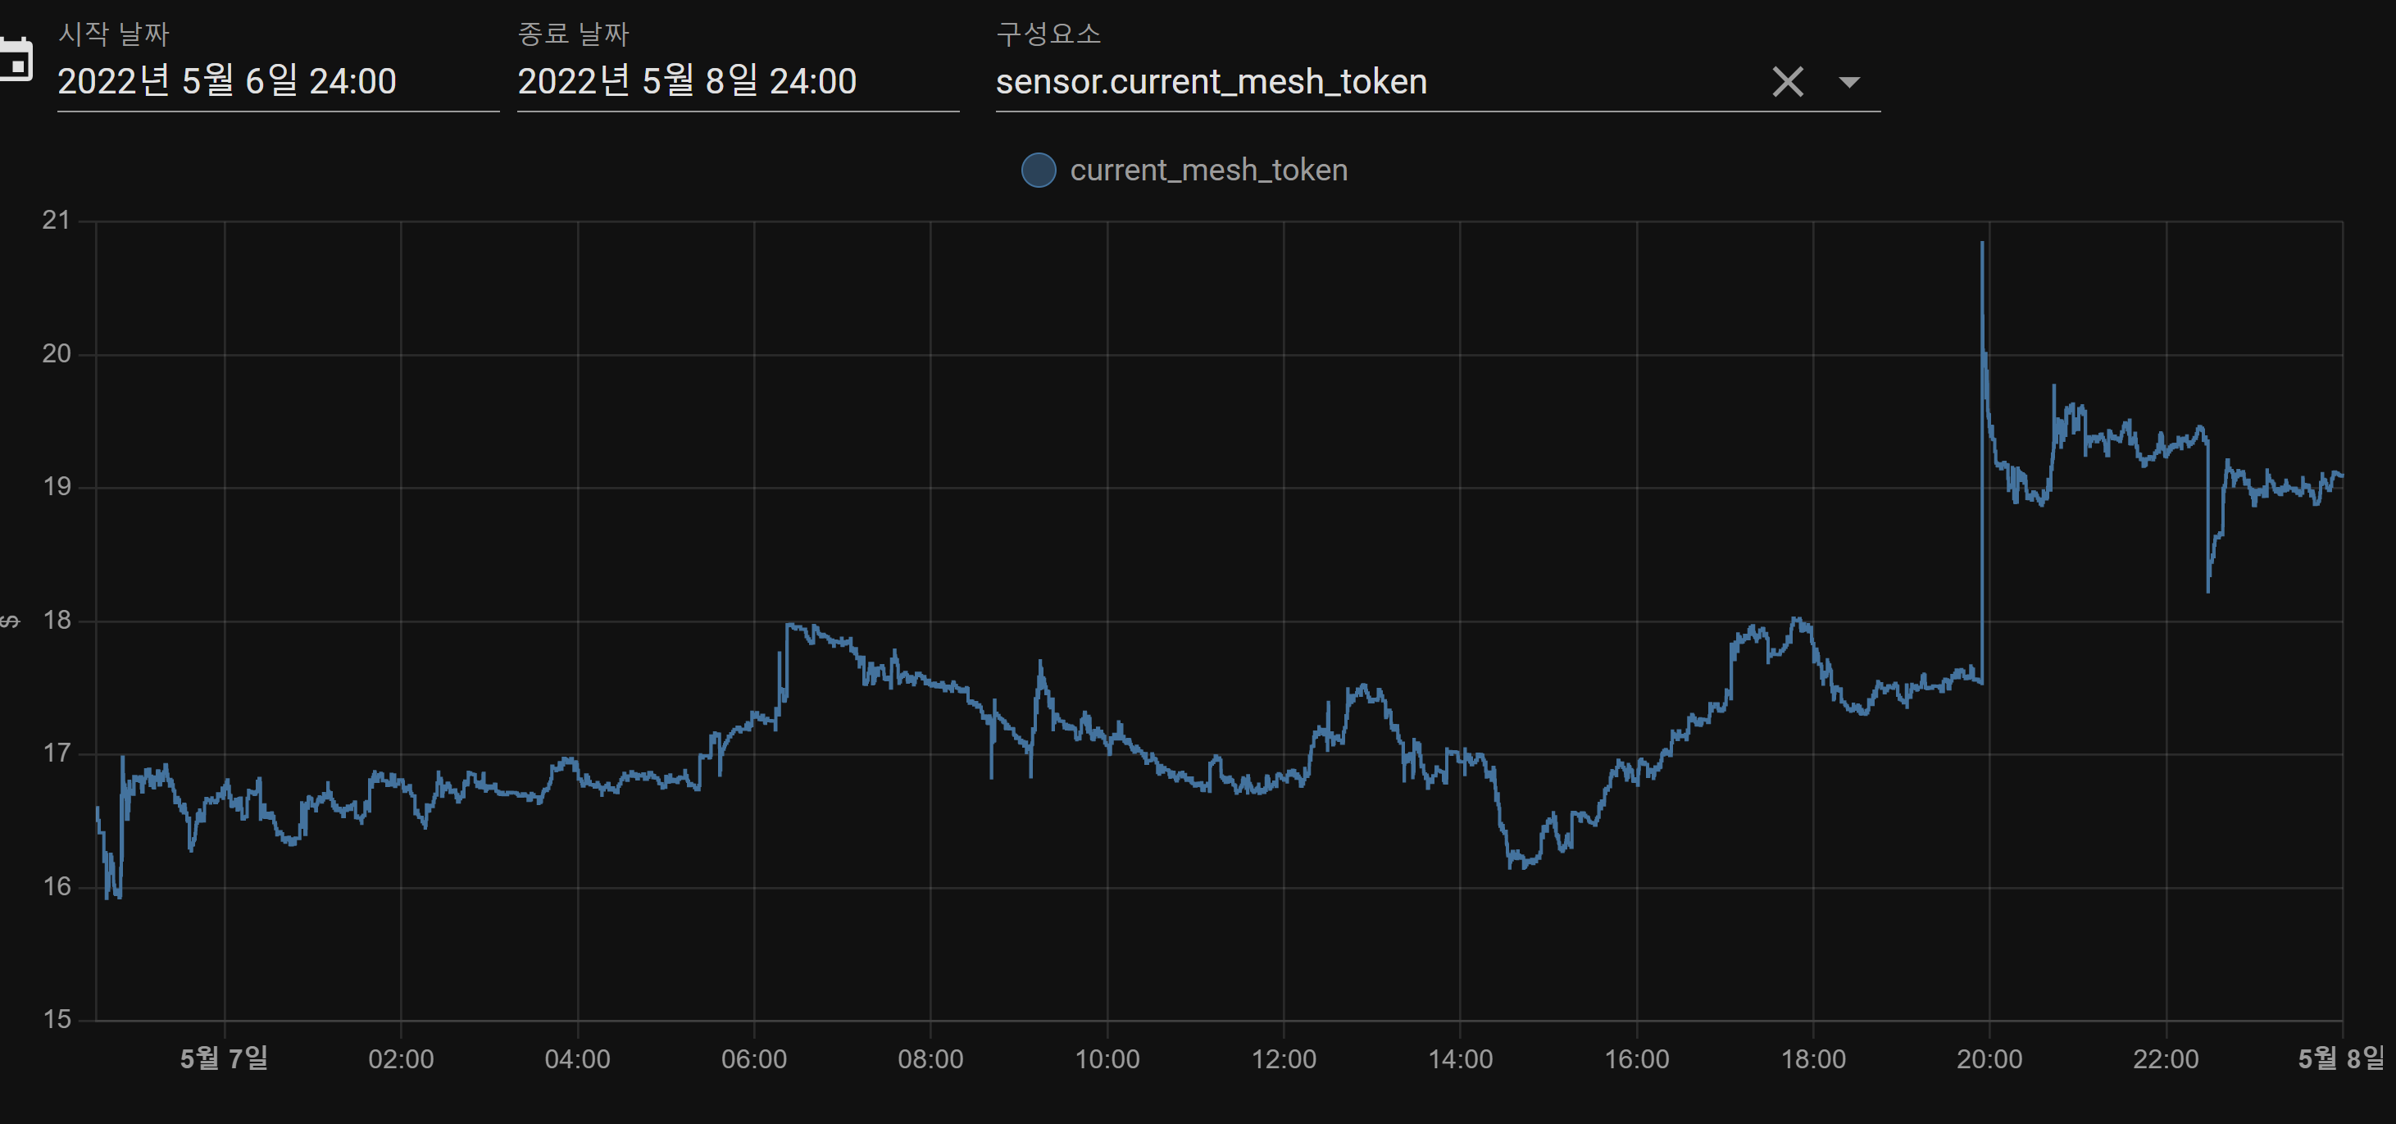Click the y-axis value 21 label
Screen dimensions: 2396x1124
[57, 221]
